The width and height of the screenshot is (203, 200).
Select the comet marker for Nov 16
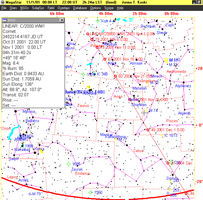105,59
